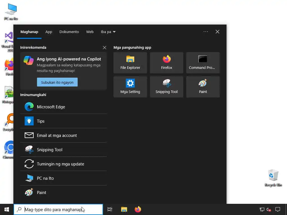Open Paint in the suggestions list

point(63,192)
